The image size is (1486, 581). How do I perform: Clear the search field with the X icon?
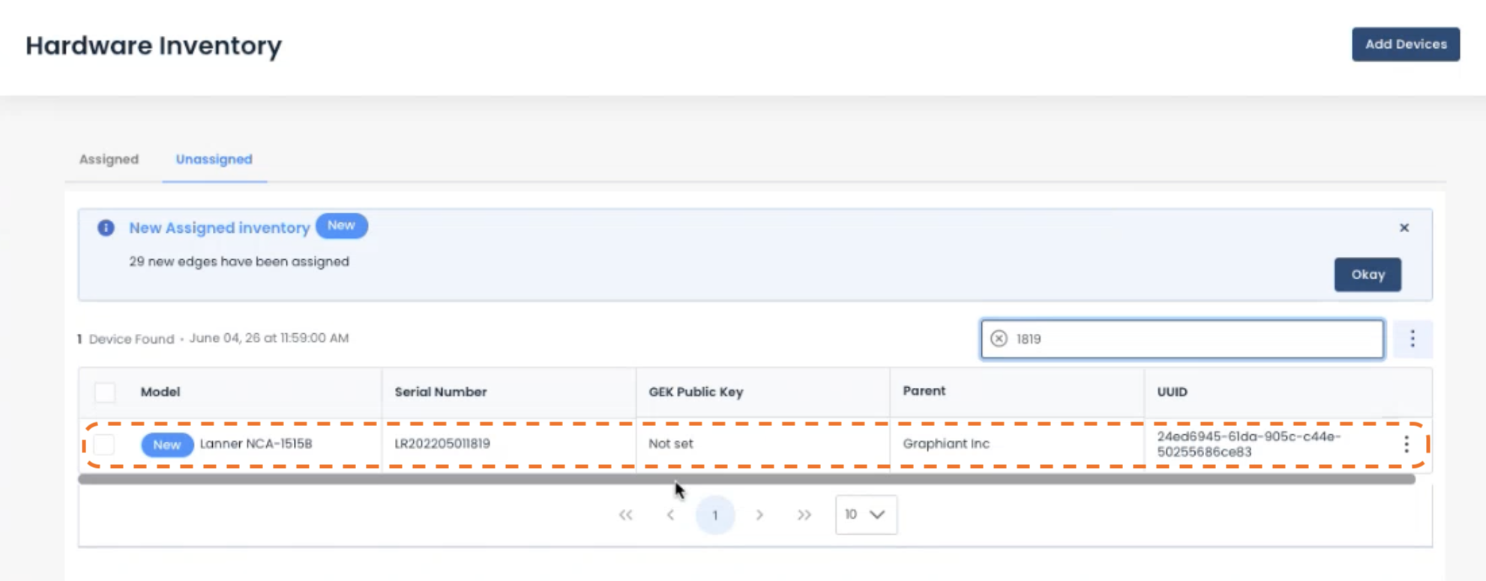999,338
